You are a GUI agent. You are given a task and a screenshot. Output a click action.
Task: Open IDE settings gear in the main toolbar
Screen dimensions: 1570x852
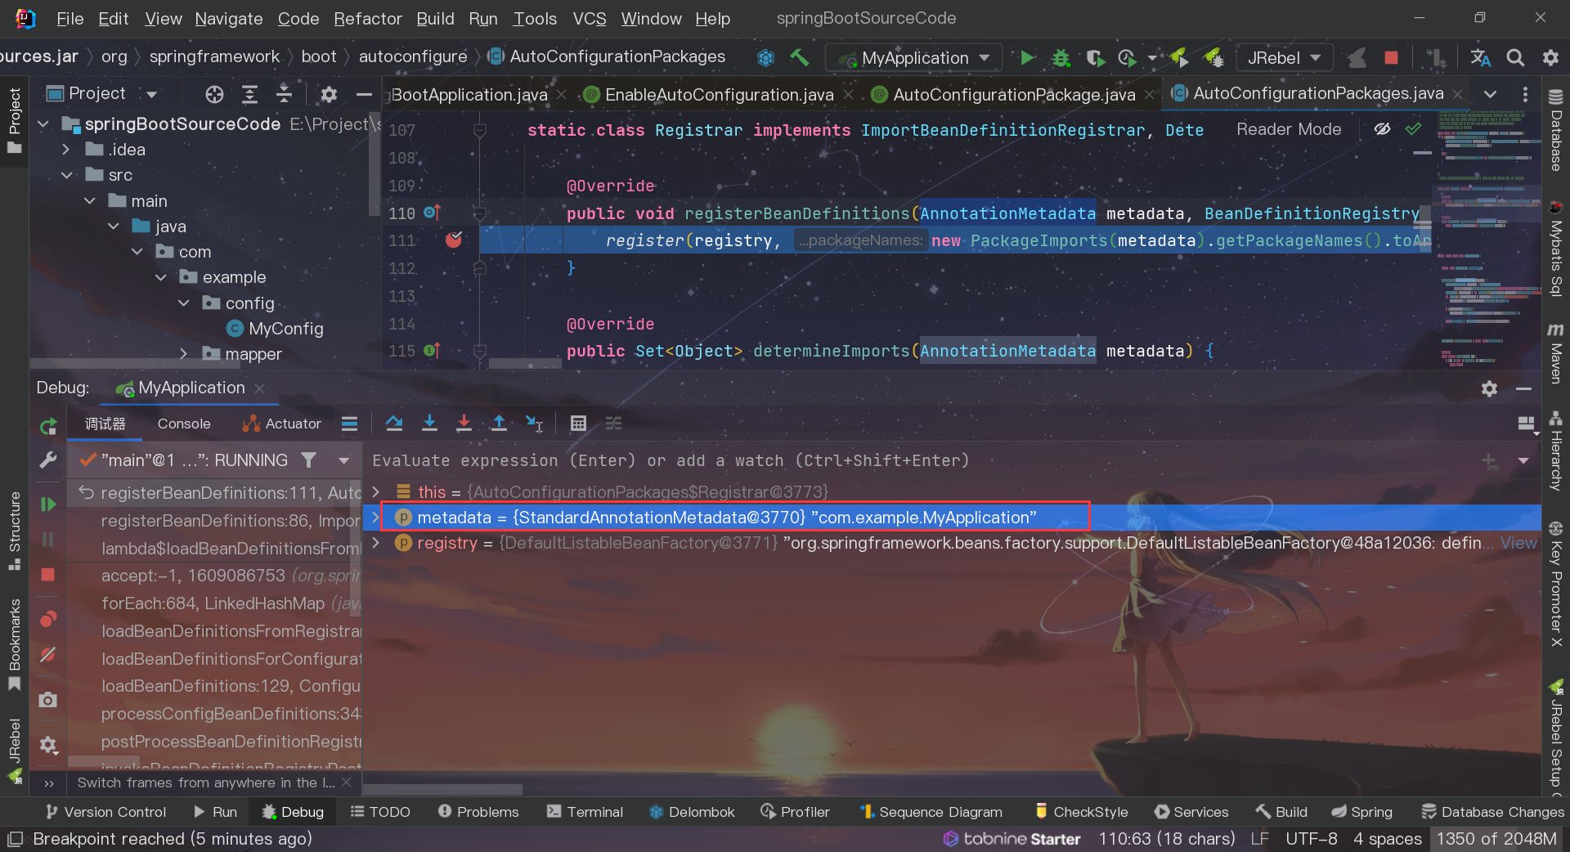tap(1550, 57)
